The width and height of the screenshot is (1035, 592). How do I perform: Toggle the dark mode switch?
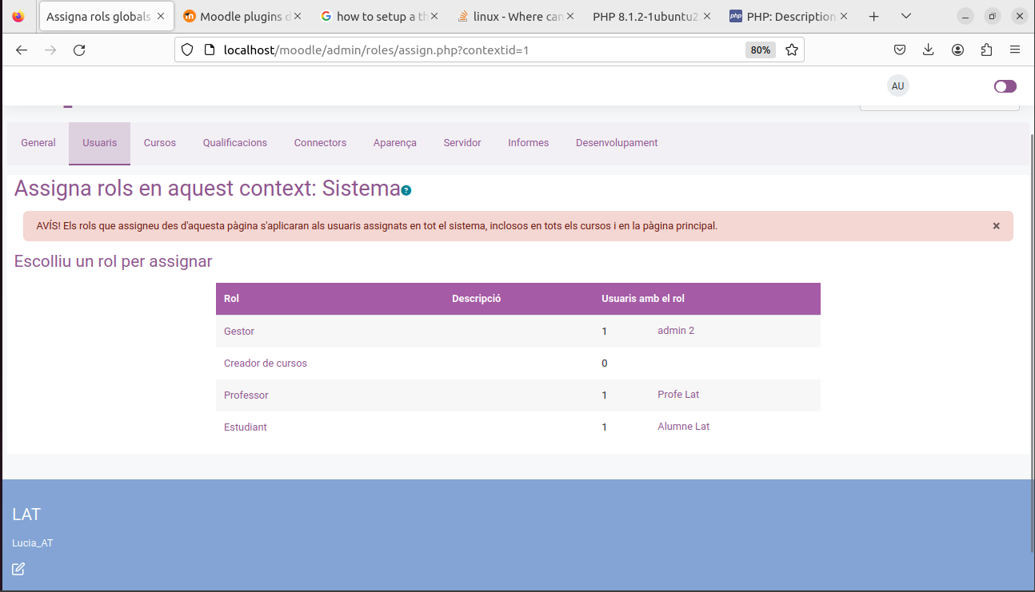[x=1005, y=85]
